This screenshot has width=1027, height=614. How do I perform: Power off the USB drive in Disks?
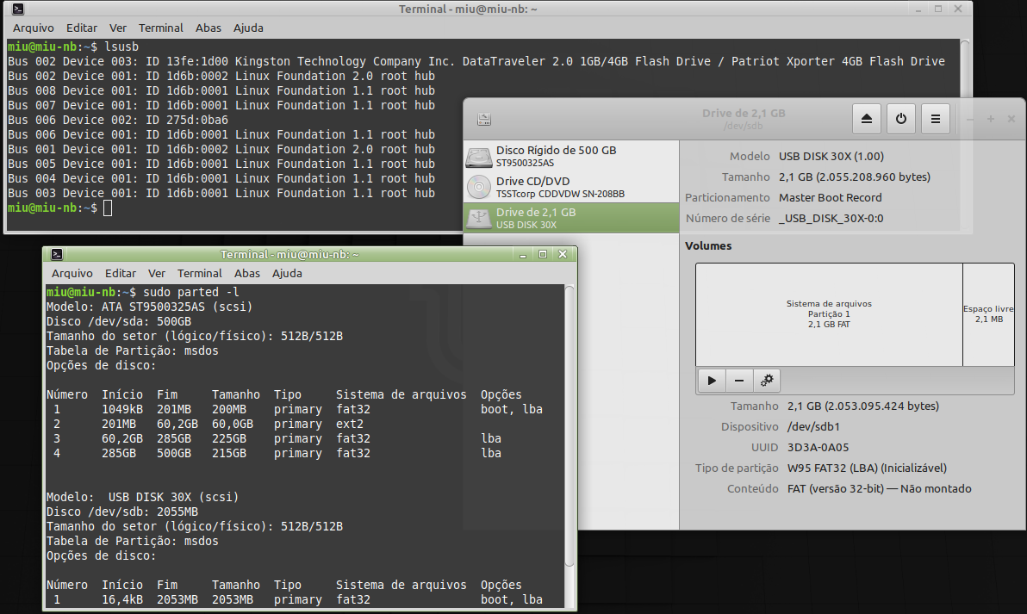(901, 119)
